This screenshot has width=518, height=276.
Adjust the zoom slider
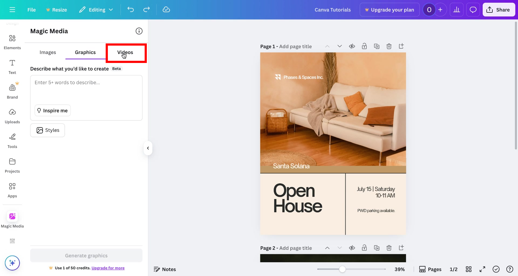pyautogui.click(x=343, y=269)
